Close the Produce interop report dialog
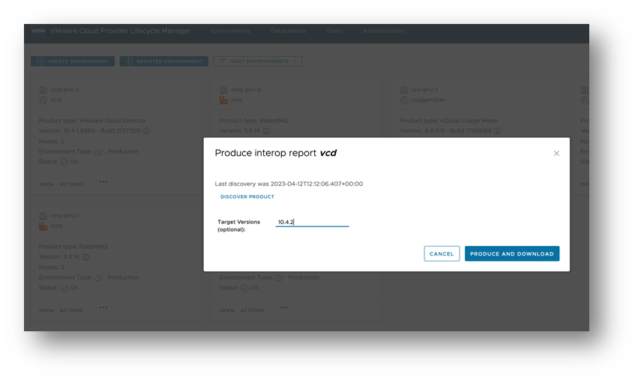This screenshot has width=638, height=380. tap(556, 153)
